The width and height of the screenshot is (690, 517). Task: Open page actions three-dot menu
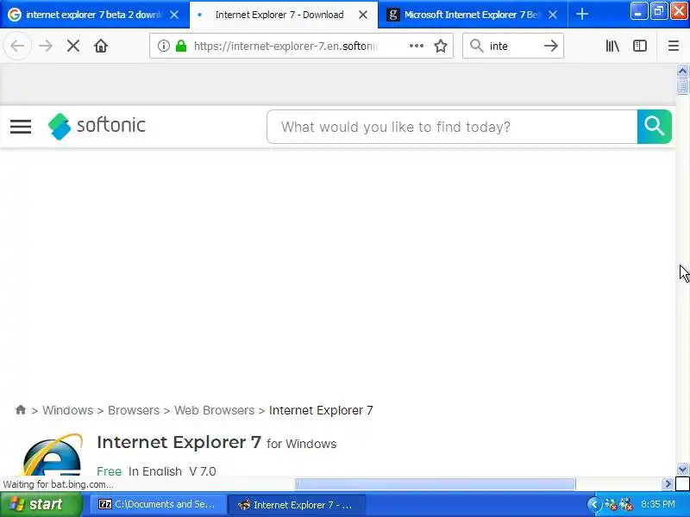point(417,46)
